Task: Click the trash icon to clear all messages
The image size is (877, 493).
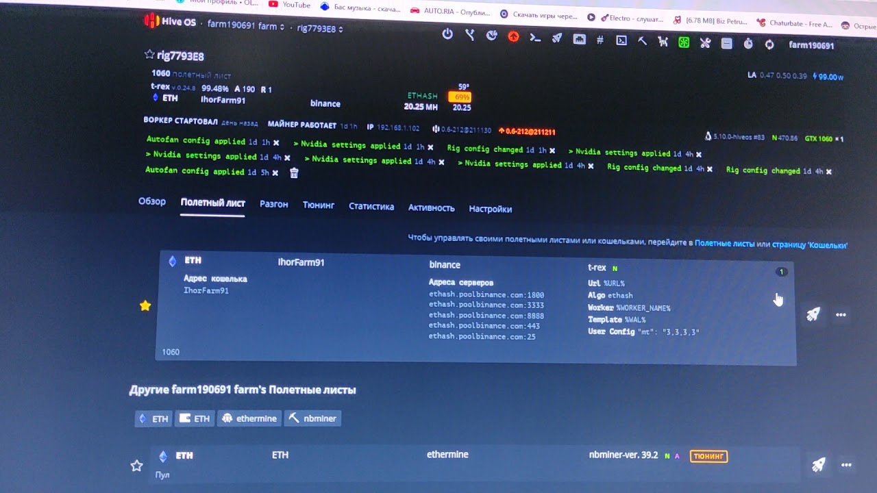Action: (x=294, y=173)
